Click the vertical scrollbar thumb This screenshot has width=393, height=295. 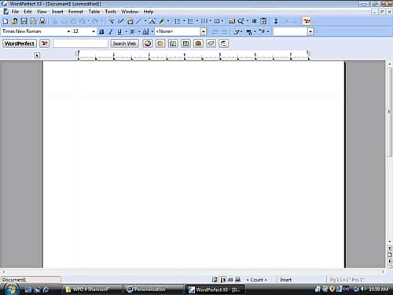[389, 112]
